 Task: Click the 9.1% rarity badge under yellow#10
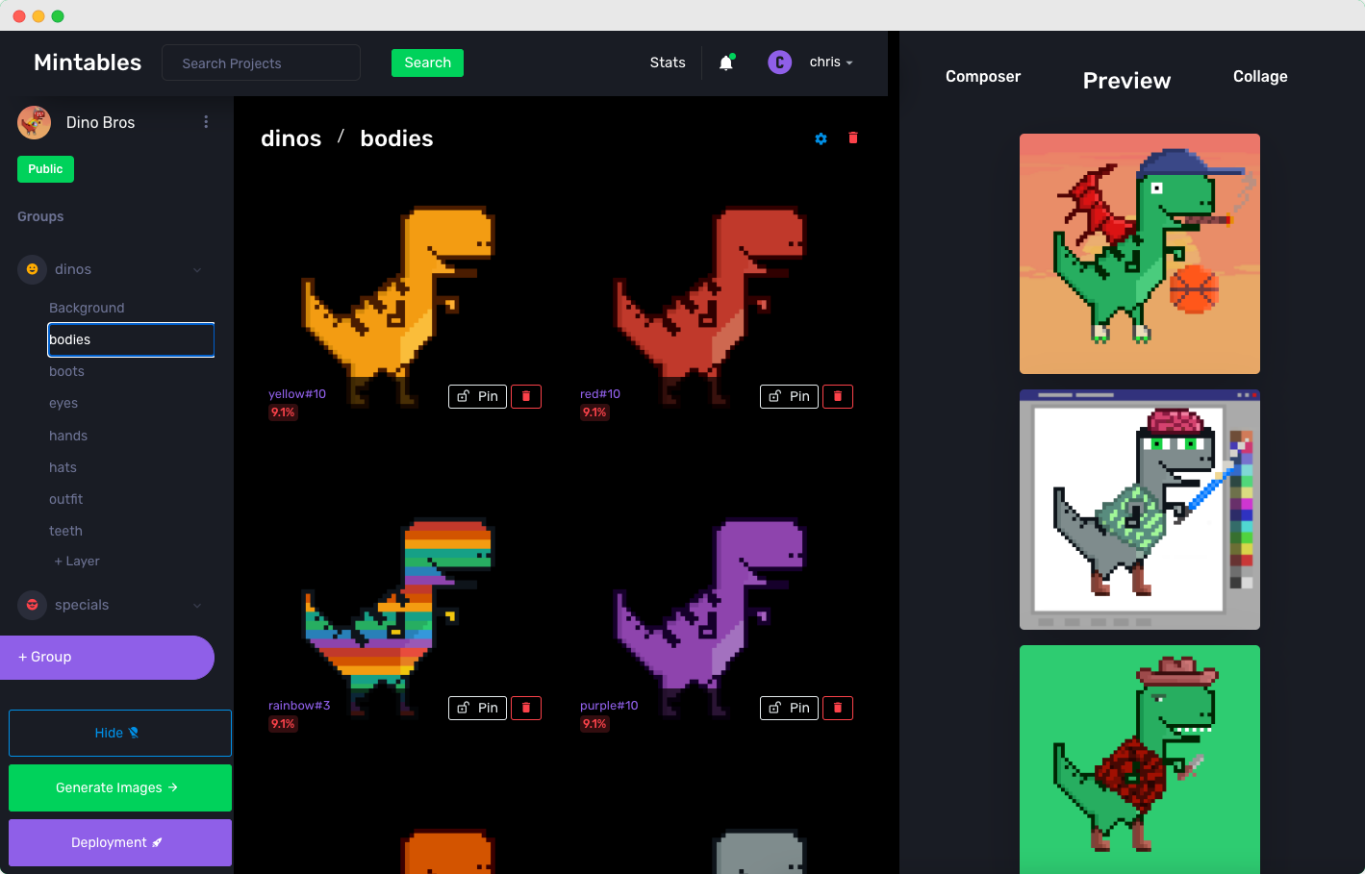tap(283, 412)
